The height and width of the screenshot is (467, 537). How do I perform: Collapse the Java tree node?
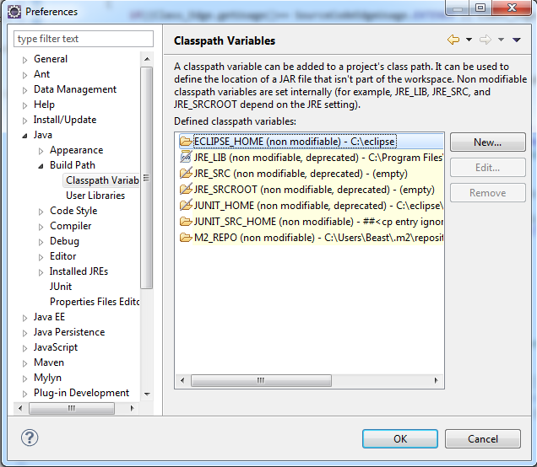(24, 136)
